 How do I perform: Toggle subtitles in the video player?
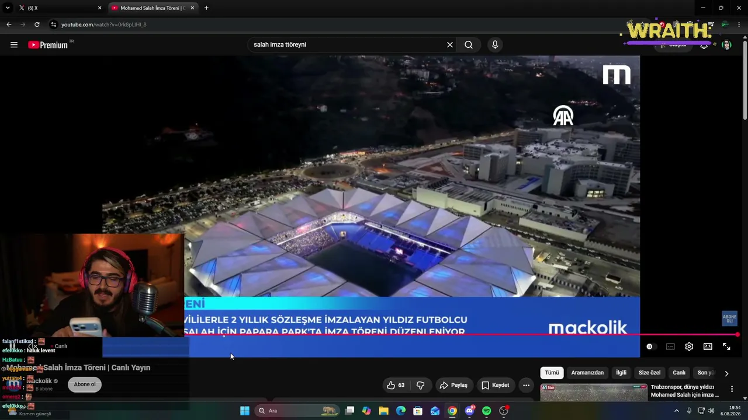670,346
